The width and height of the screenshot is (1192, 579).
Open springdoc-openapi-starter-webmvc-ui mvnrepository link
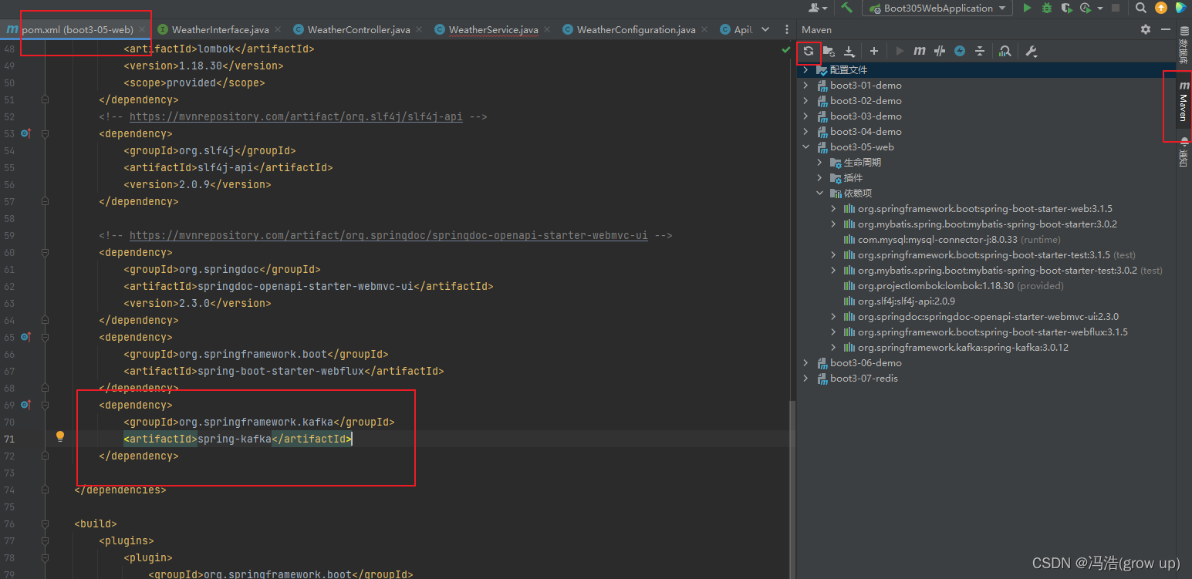pyautogui.click(x=389, y=236)
